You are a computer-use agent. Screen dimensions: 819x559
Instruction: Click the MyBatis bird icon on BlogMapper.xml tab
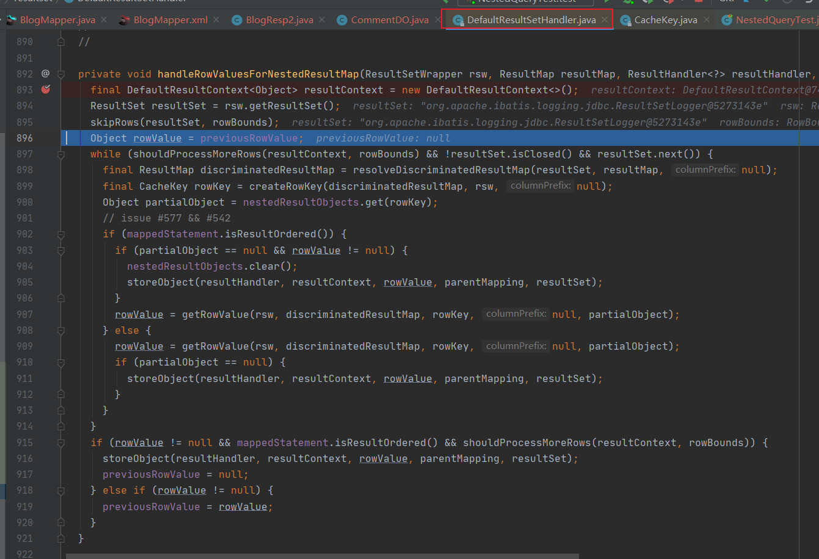coord(125,20)
